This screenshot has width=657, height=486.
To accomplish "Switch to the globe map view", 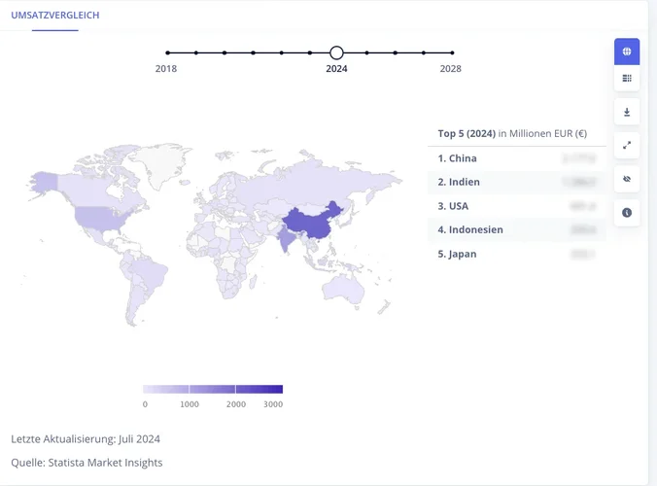I will (627, 52).
